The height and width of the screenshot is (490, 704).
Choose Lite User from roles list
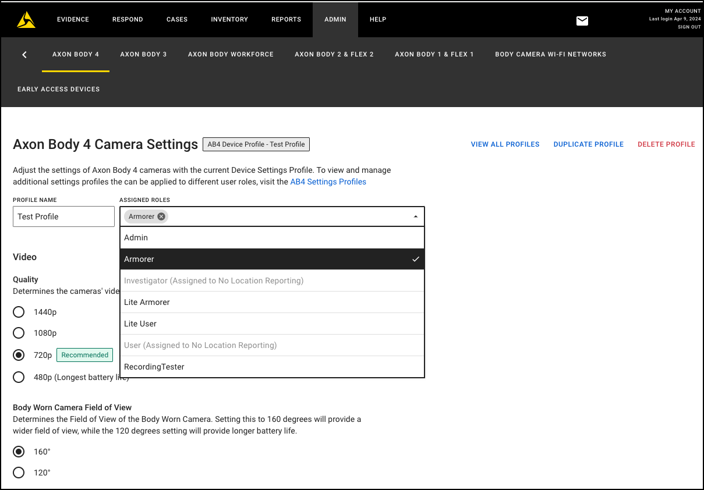pos(272,324)
